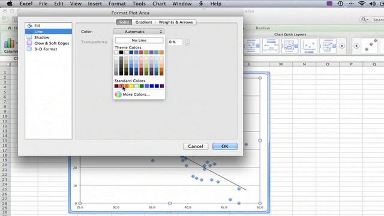Image resolution: width=384 pixels, height=216 pixels.
Task: Select column M header
Action: tap(281, 64)
